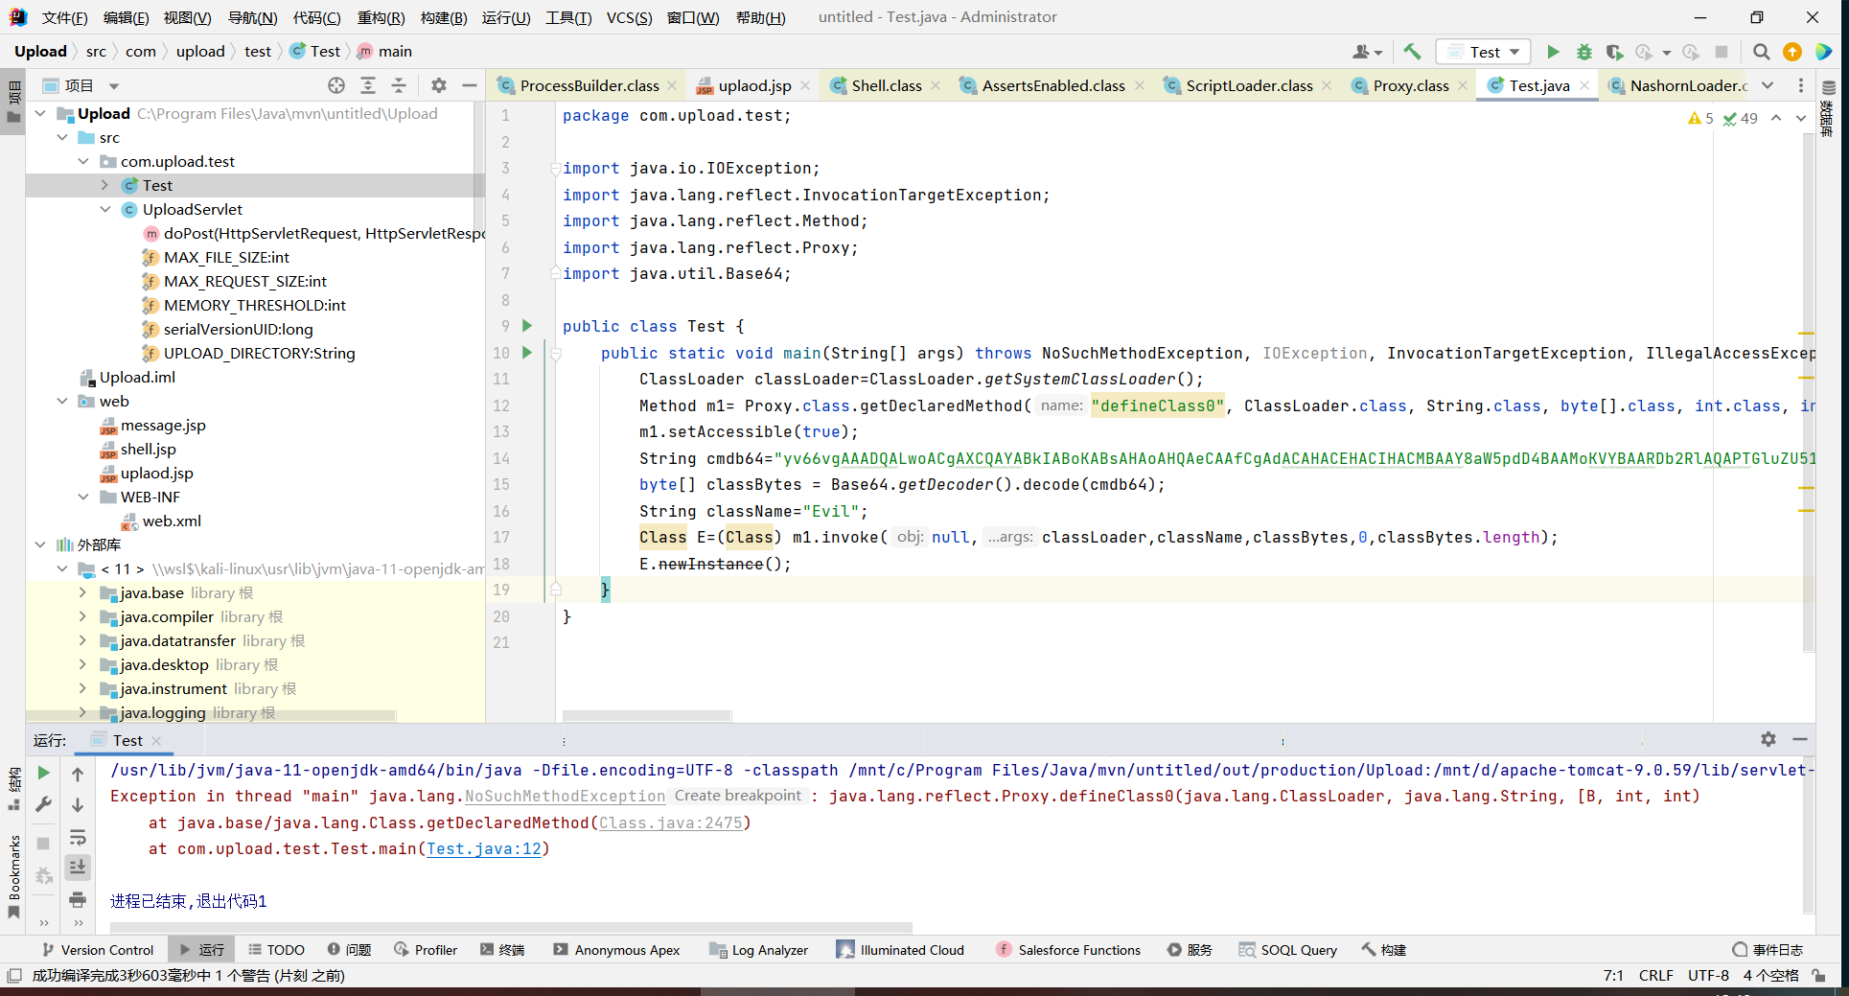Go to previous highlighted error arrow
The image size is (1849, 996).
point(1776,118)
